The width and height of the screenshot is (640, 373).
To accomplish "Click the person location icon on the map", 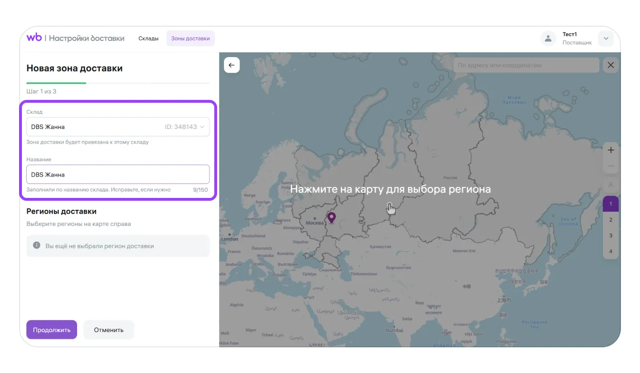I will coord(610,184).
